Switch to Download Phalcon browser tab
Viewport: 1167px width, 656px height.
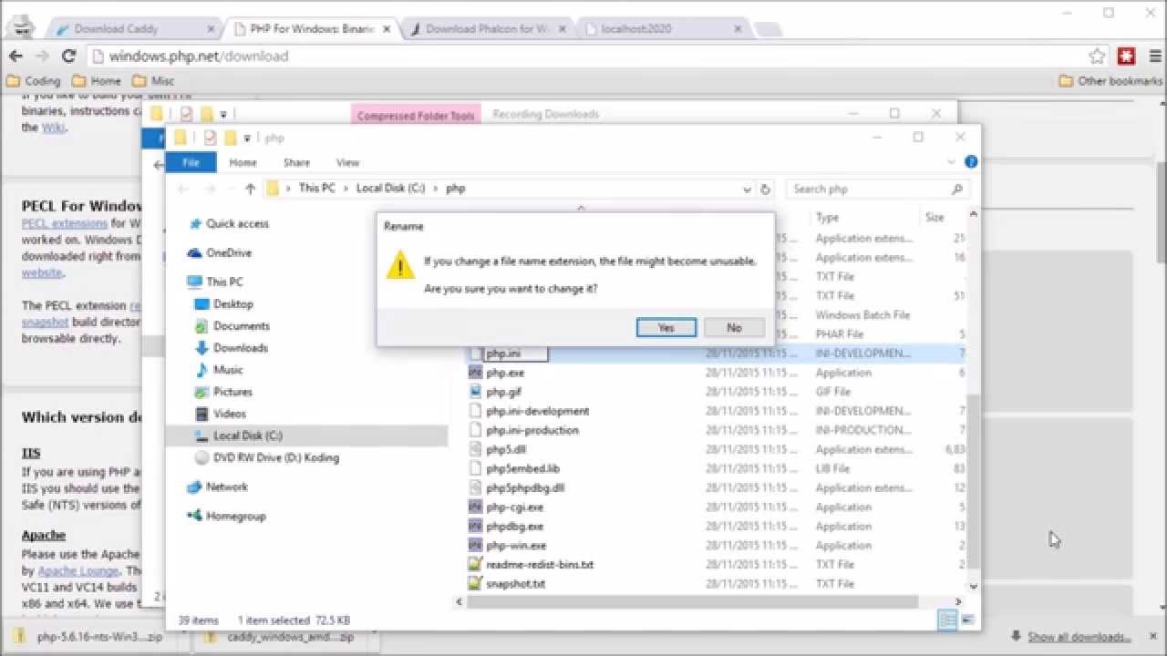(488, 29)
